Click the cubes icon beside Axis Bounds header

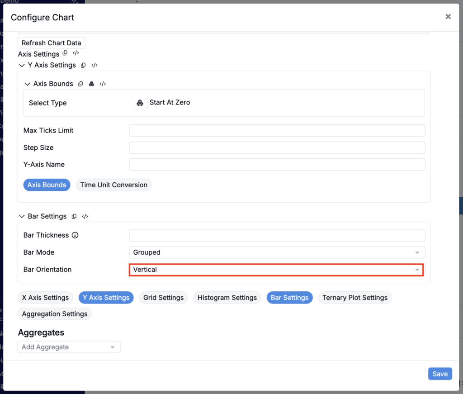[x=91, y=84]
